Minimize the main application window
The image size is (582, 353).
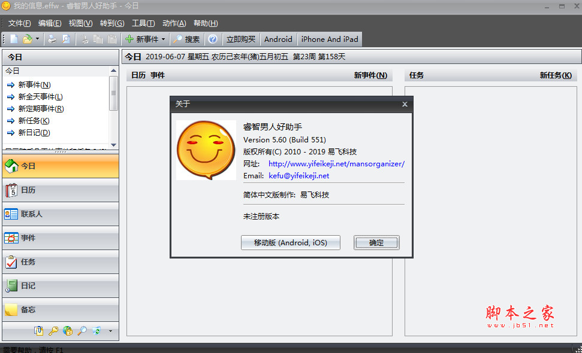click(x=547, y=7)
